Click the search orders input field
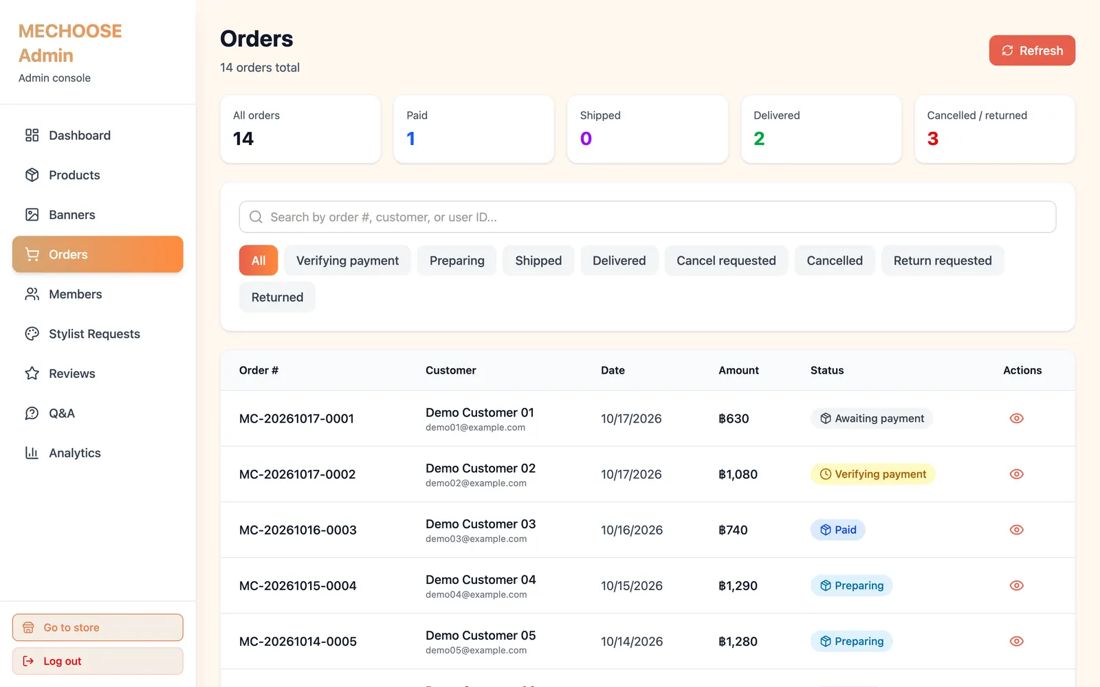The height and width of the screenshot is (687, 1100). point(648,217)
